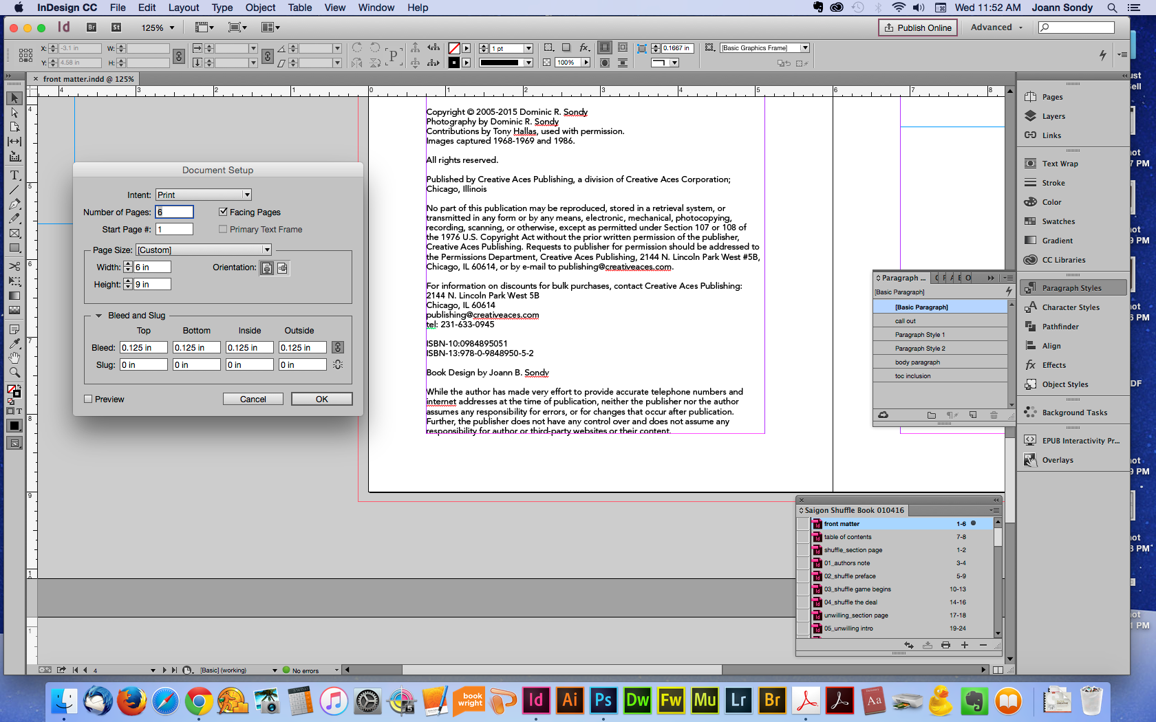Select the Direct Selection tool
Screen dimensions: 1156x722
click(14, 113)
